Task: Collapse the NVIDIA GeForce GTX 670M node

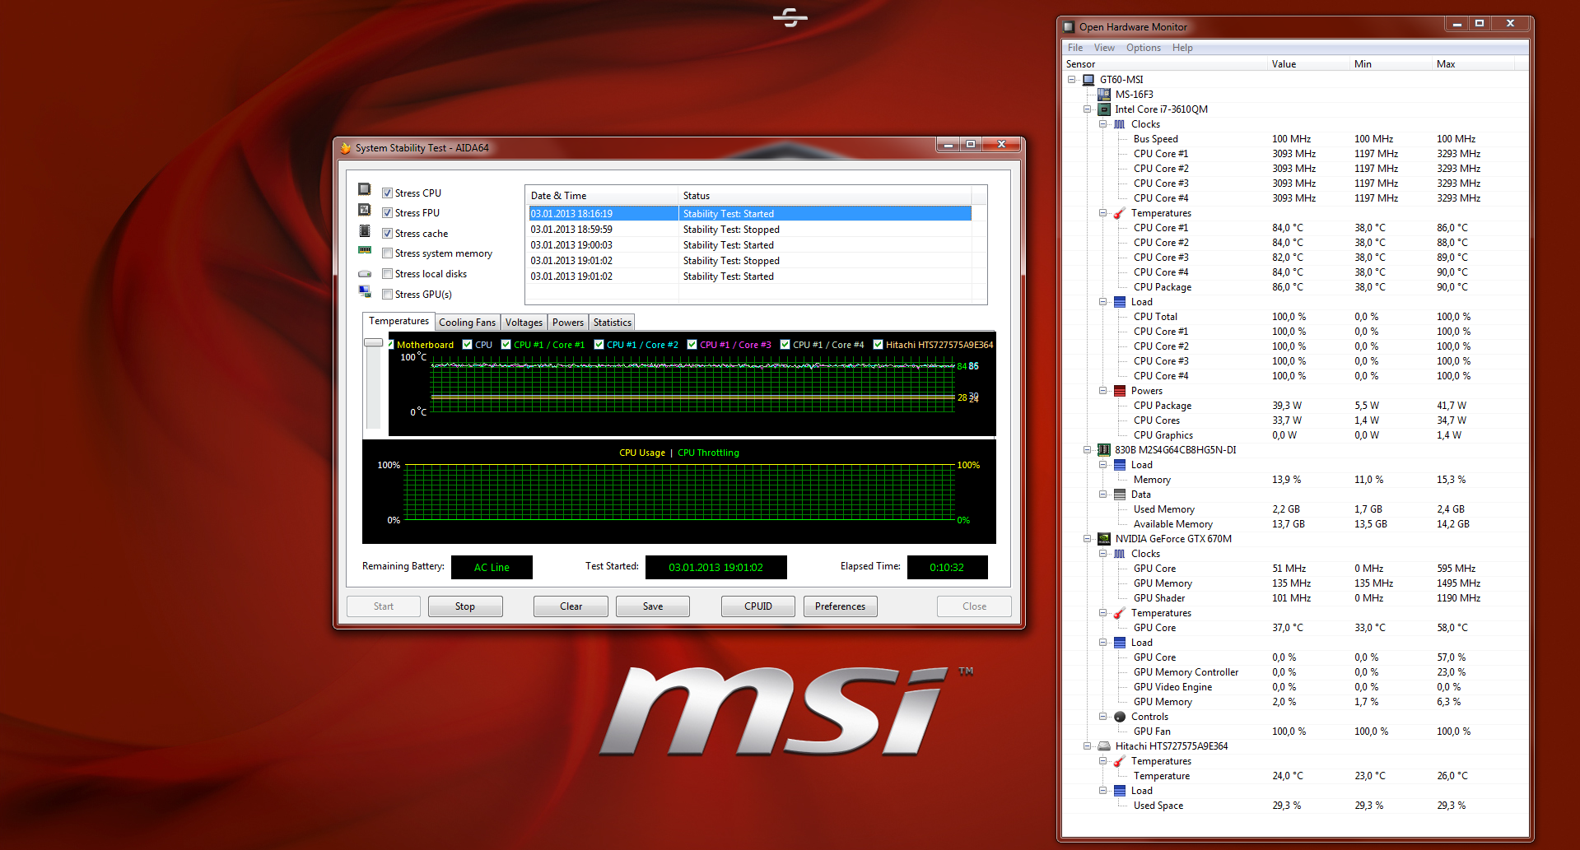Action: [1088, 539]
